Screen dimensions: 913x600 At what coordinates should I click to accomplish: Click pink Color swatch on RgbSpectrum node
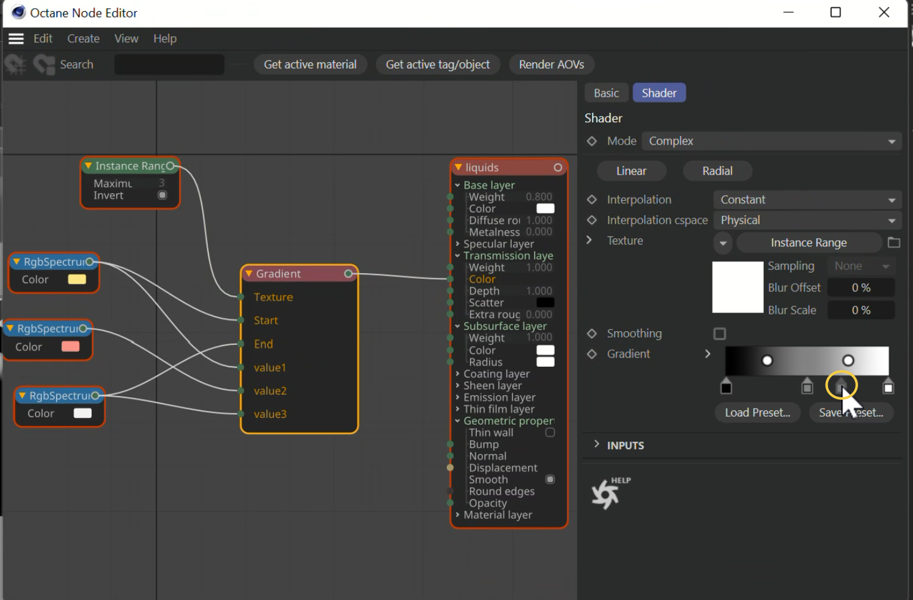71,346
